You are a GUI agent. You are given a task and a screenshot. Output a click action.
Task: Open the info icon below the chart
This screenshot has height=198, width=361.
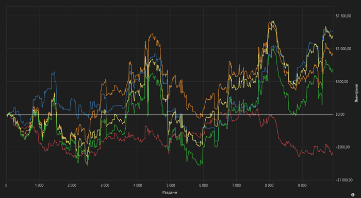click(x=353, y=195)
